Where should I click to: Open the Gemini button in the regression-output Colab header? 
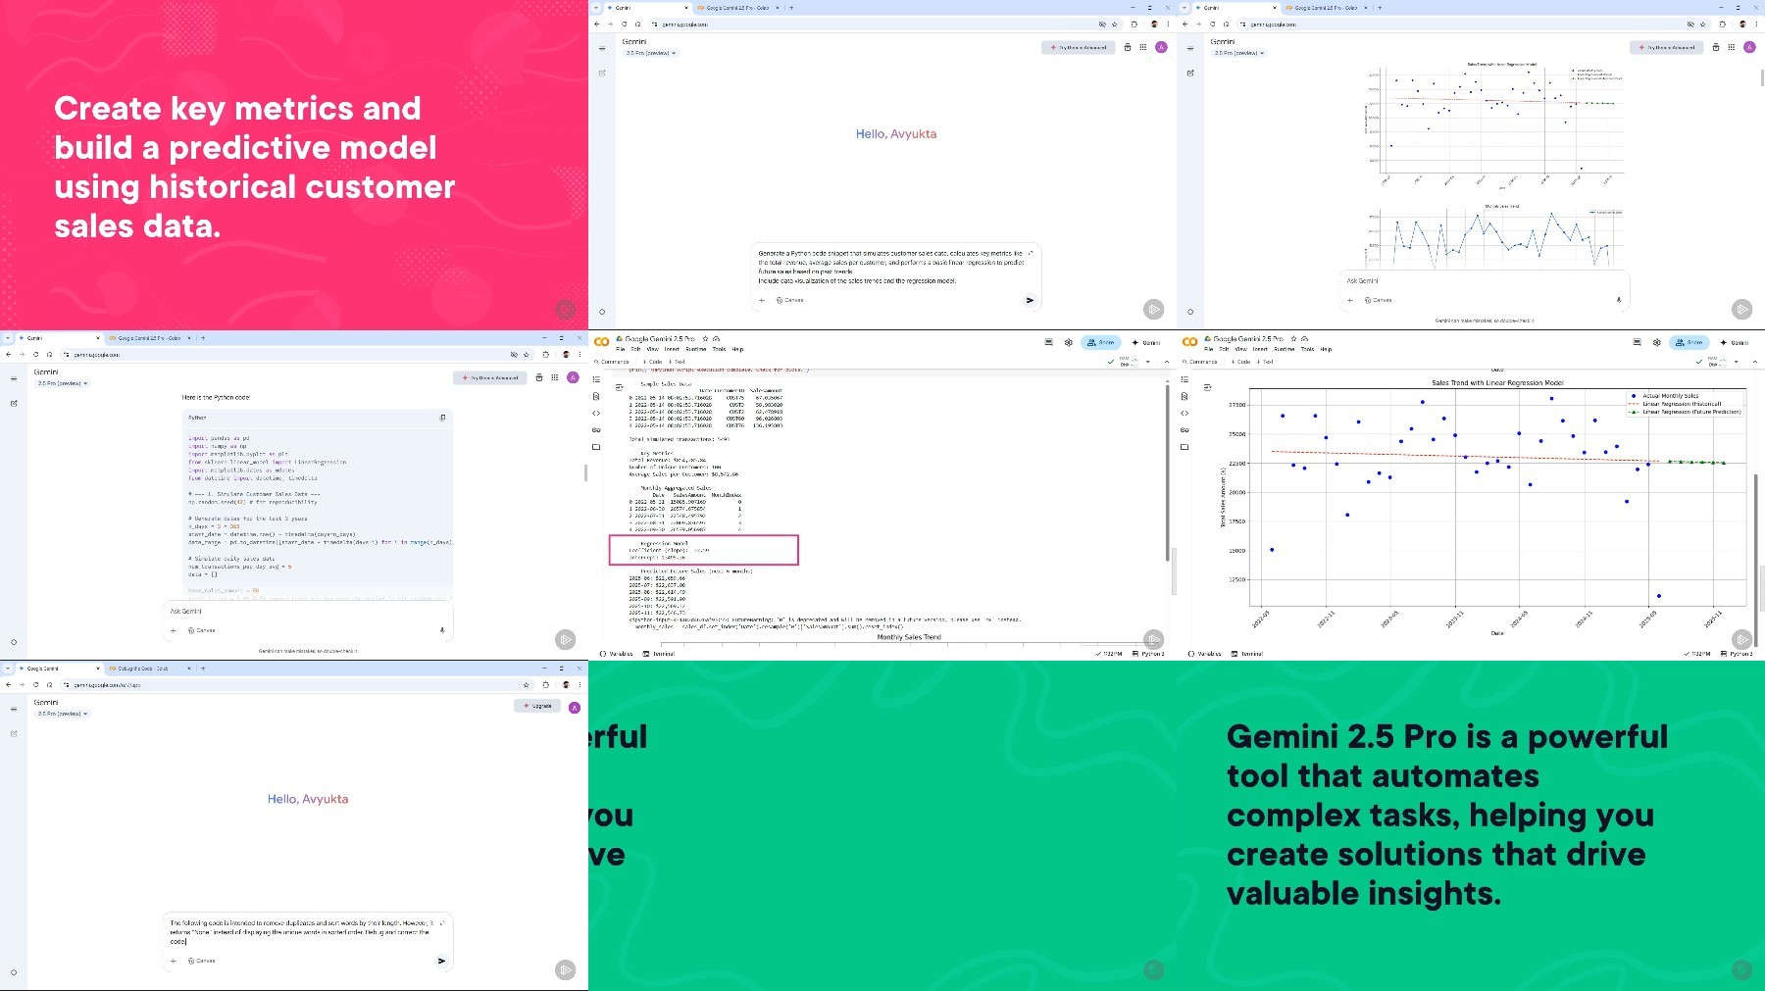click(1146, 342)
